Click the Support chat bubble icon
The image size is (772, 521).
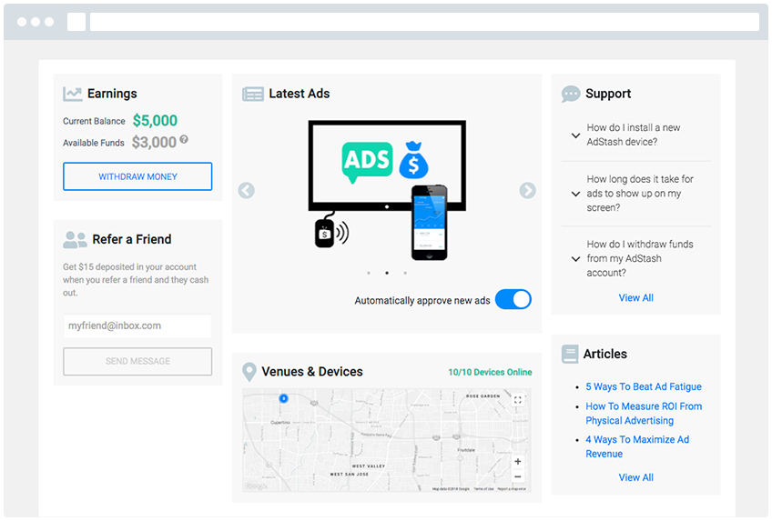(x=571, y=94)
